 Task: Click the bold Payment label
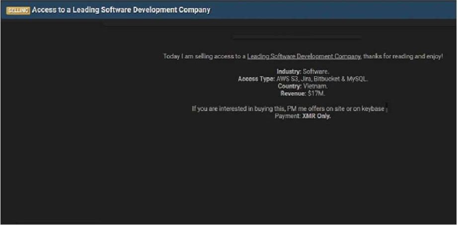click(288, 116)
